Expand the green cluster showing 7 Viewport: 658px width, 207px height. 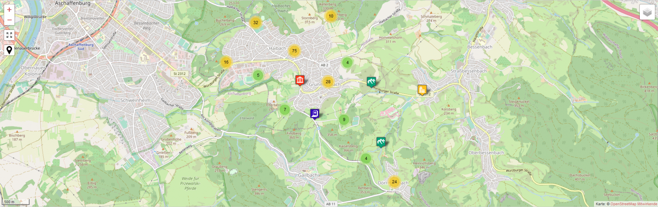(x=285, y=110)
